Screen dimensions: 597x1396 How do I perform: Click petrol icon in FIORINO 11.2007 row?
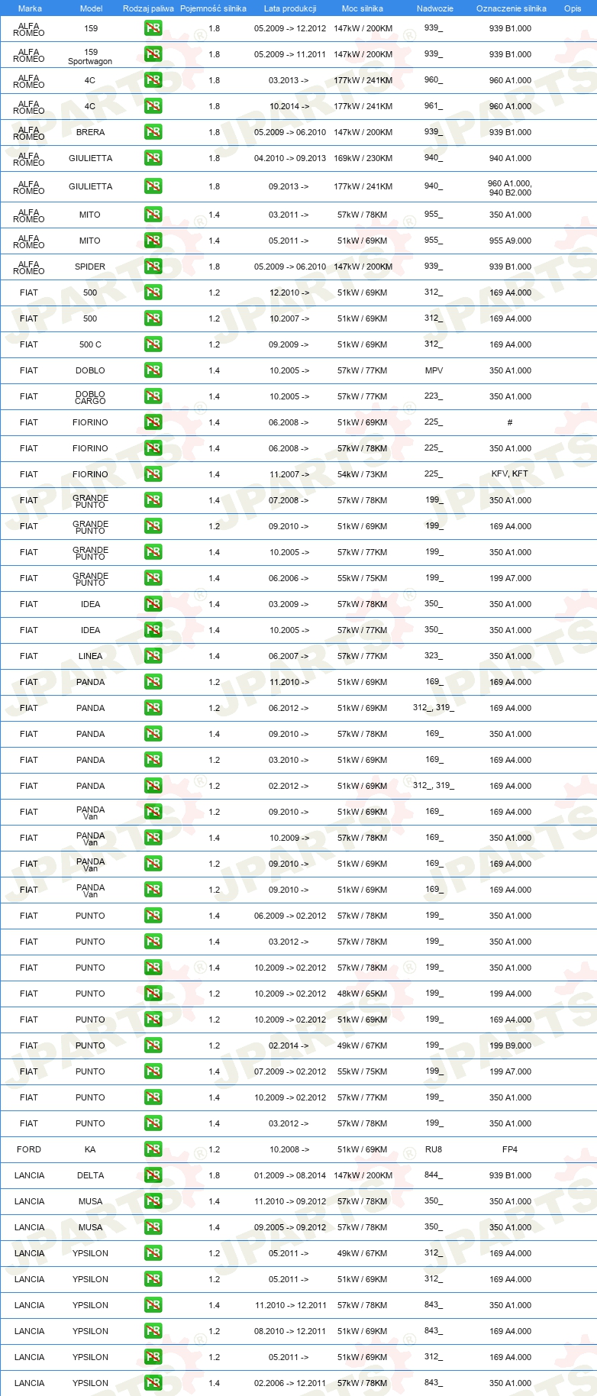153,474
